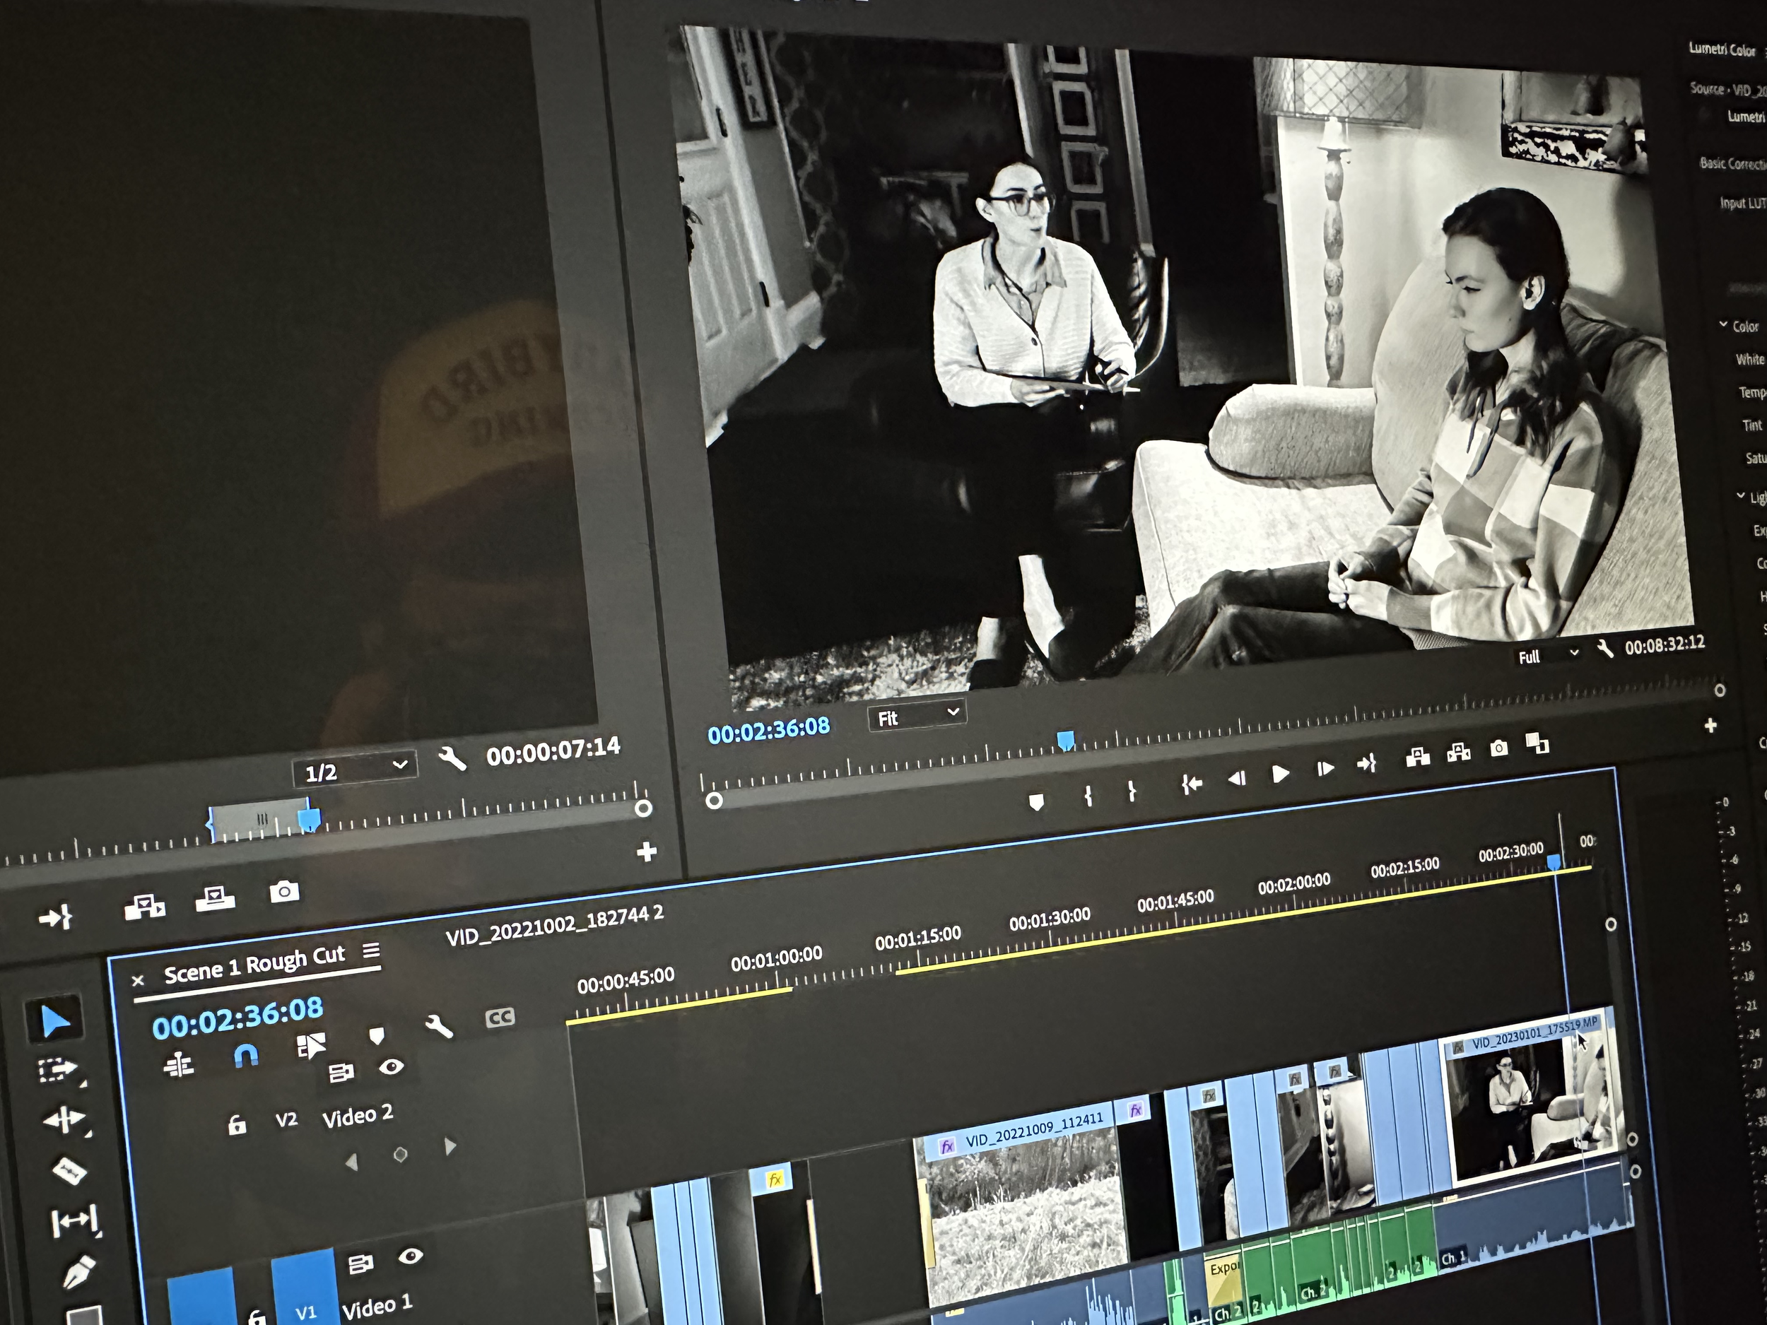Open the Scene 1 Rough Cut panel menu
The width and height of the screenshot is (1767, 1325).
(x=372, y=951)
